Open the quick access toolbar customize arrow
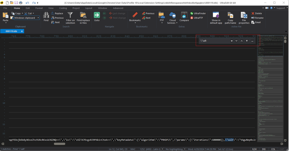289x151 pixels. coord(37,3)
